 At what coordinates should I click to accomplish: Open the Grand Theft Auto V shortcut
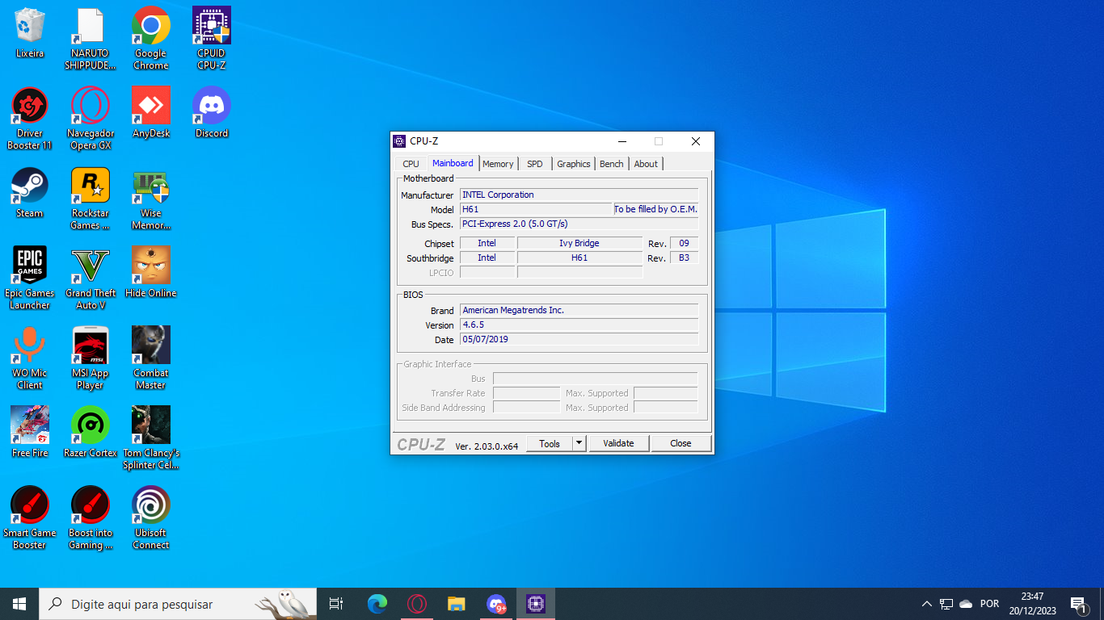point(91,279)
